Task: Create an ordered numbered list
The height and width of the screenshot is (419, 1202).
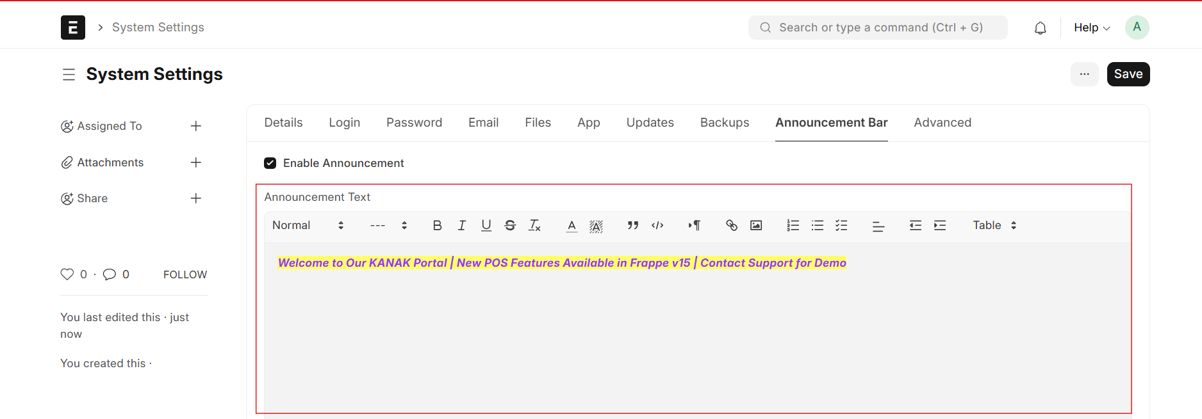Action: 793,225
